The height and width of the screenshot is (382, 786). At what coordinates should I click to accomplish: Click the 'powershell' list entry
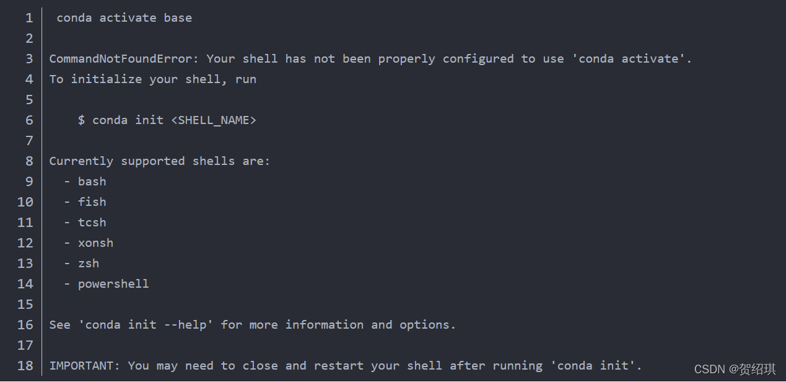tap(113, 284)
